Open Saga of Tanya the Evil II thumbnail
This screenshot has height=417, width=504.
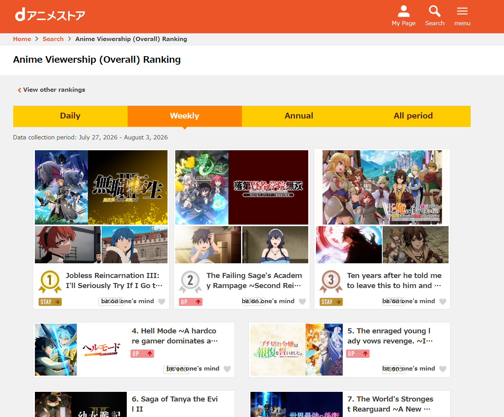point(81,404)
